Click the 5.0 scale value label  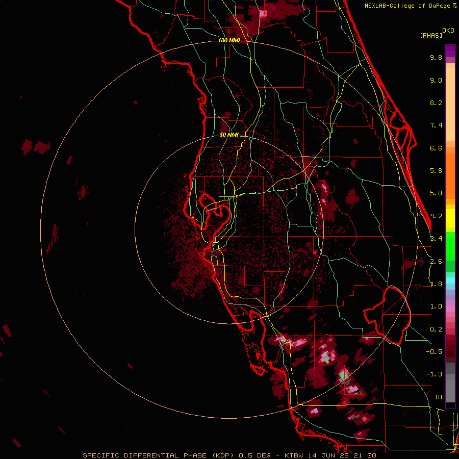pyautogui.click(x=436, y=193)
